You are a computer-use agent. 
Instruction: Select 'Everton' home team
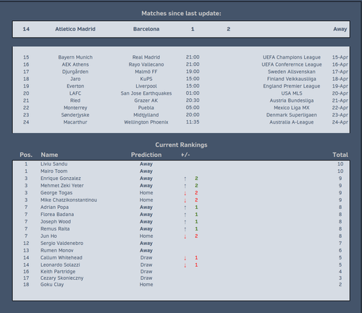tap(75, 86)
